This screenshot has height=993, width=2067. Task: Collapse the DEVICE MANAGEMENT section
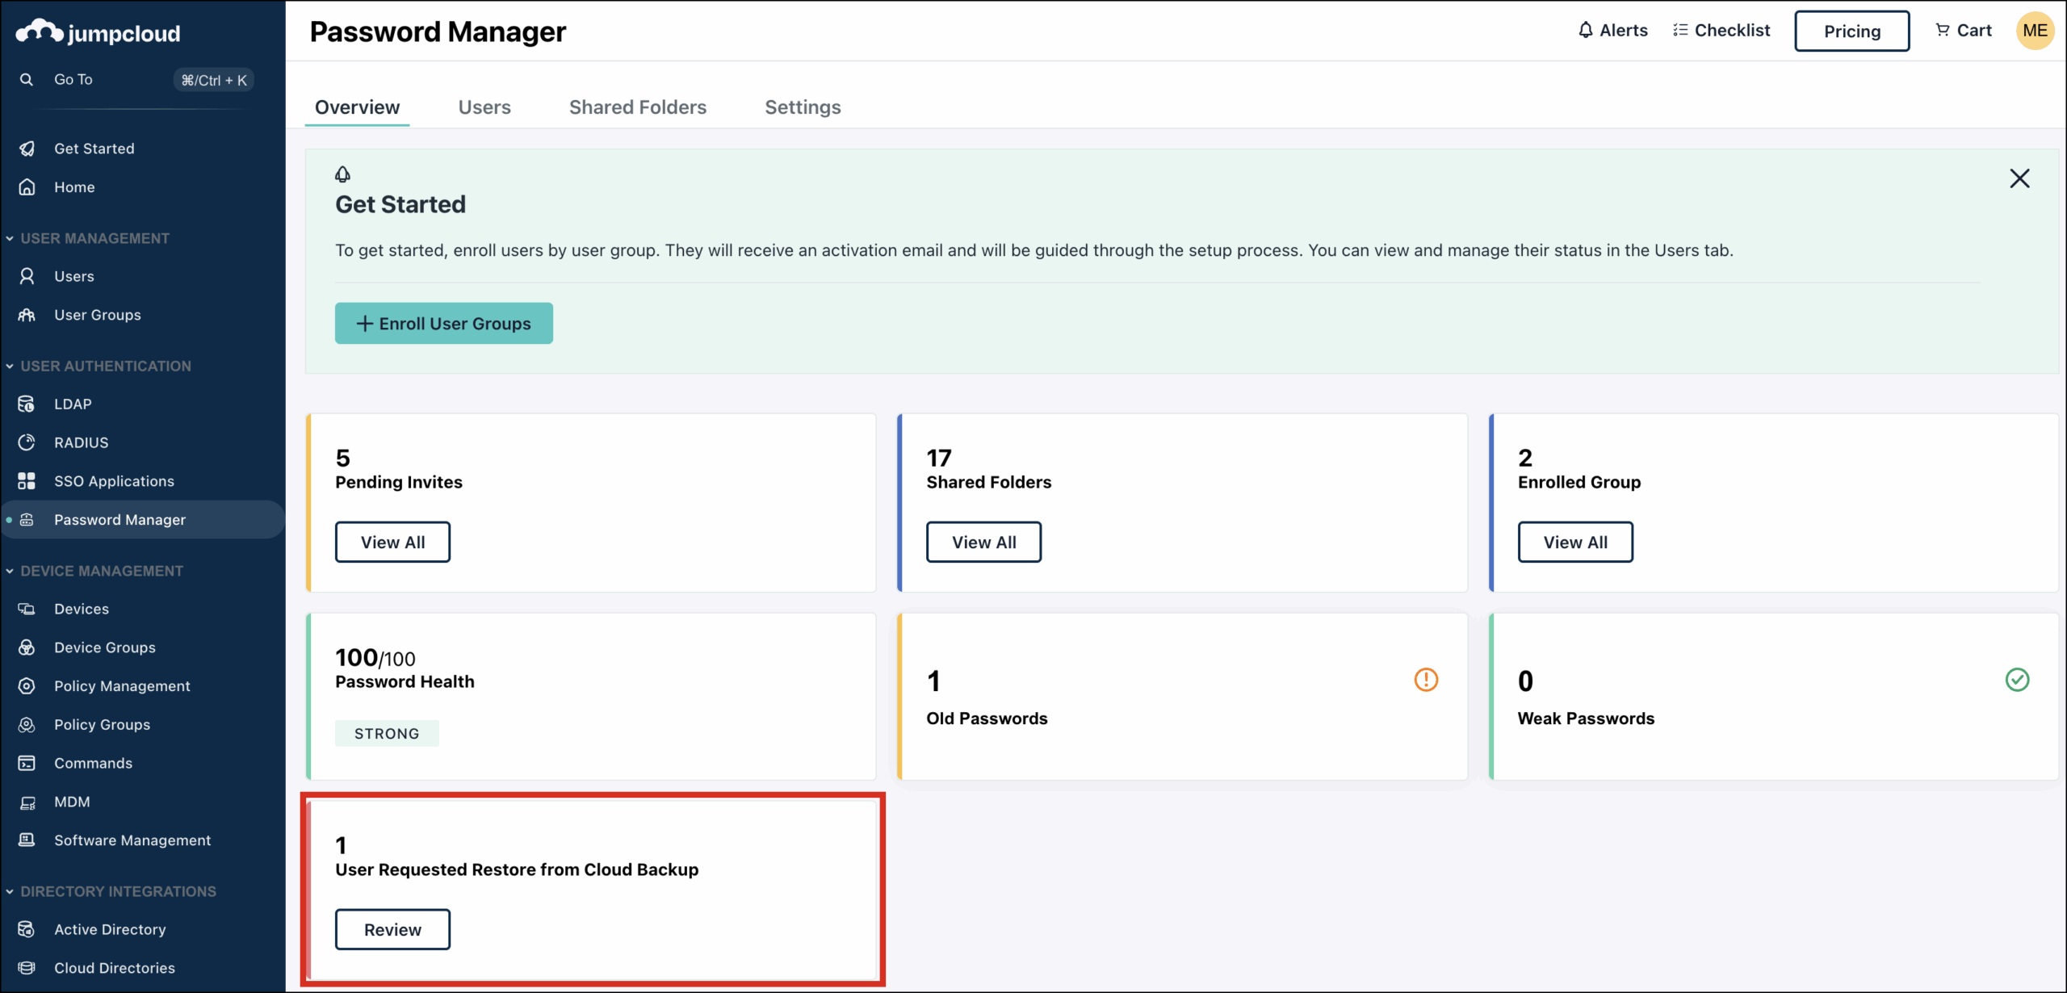pos(10,571)
